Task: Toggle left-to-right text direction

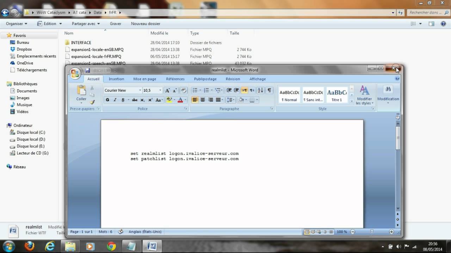Action: click(x=245, y=90)
